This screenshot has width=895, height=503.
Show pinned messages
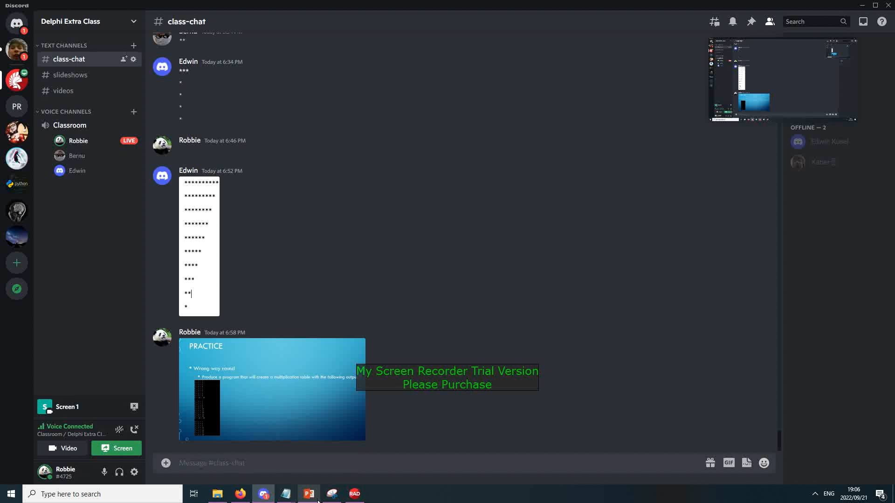751,21
